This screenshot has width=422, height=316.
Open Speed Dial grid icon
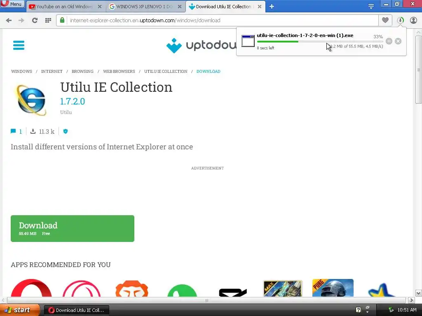tap(48, 21)
